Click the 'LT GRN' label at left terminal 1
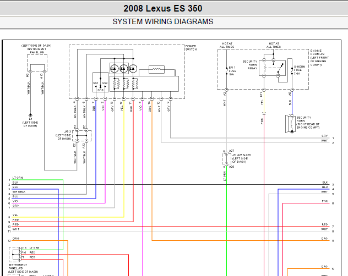This screenshot has height=276, width=348. 18,178
